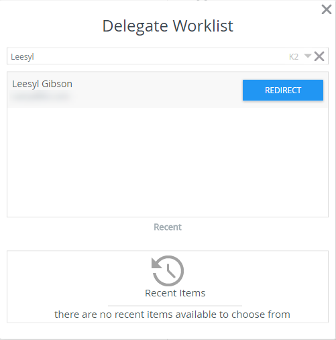Screen dimensions: 336x340
Task: Click the Recent Items history clock icon
Action: coord(168,271)
